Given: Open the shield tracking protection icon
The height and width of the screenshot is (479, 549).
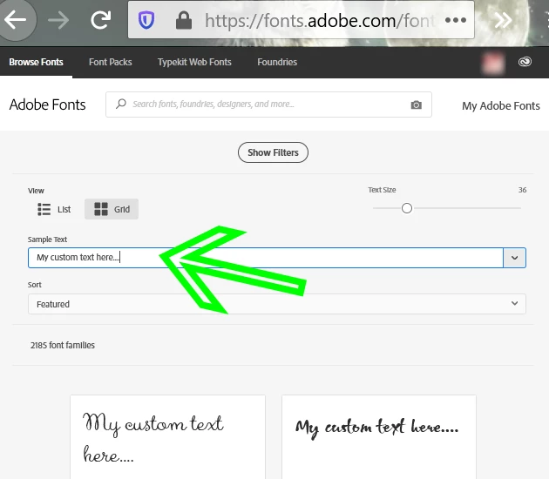Looking at the screenshot, I should [x=146, y=20].
